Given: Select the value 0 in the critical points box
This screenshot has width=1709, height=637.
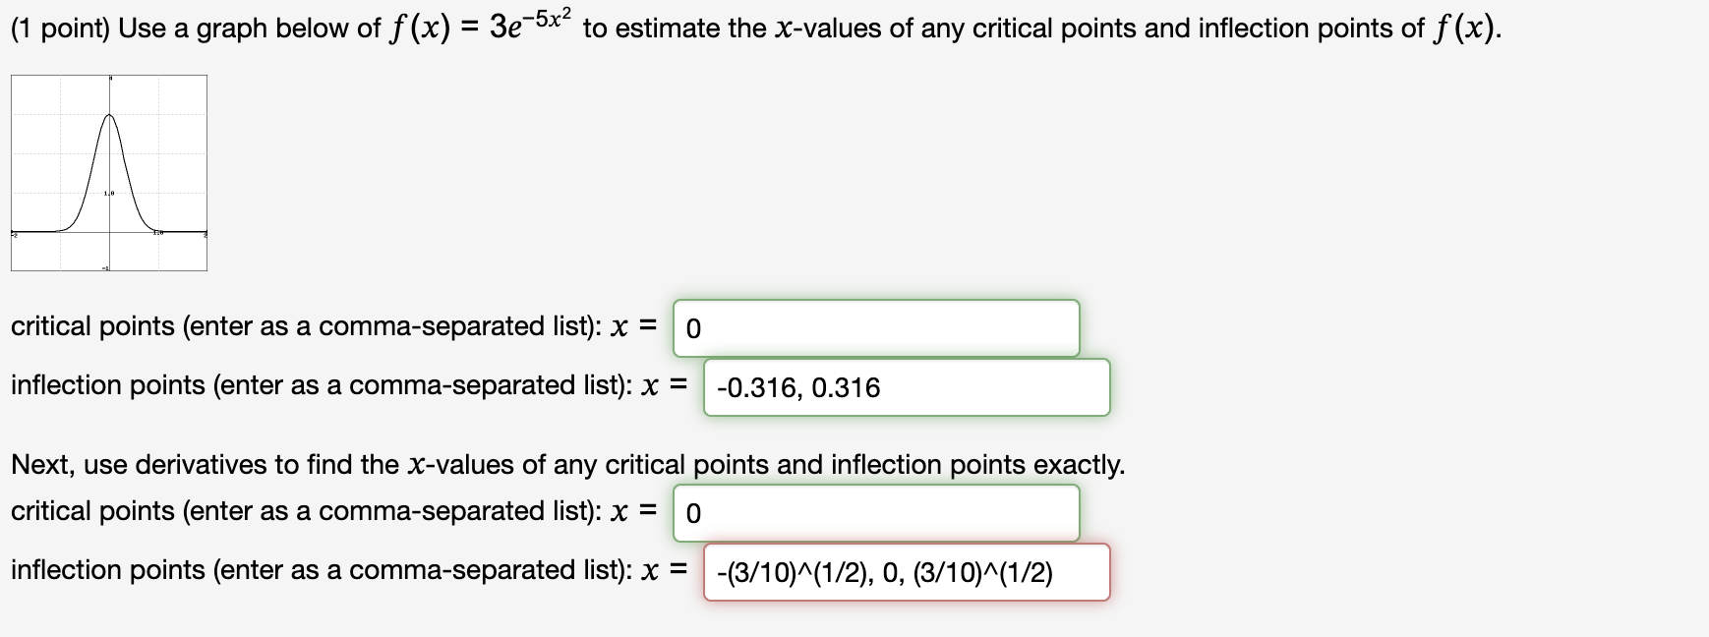Looking at the screenshot, I should pyautogui.click(x=693, y=326).
